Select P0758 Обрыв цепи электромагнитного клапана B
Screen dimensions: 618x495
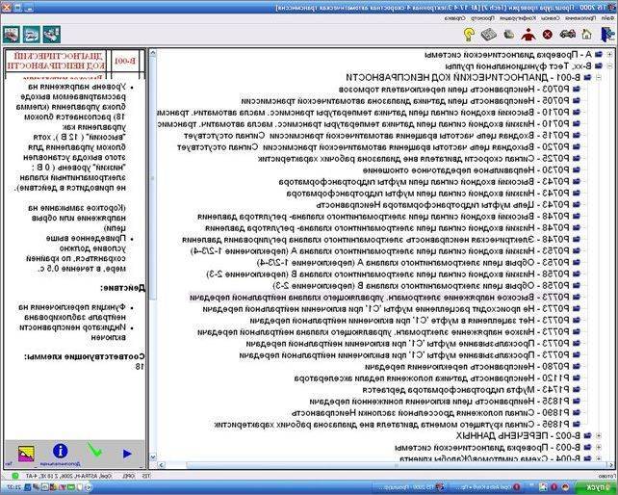422,286
